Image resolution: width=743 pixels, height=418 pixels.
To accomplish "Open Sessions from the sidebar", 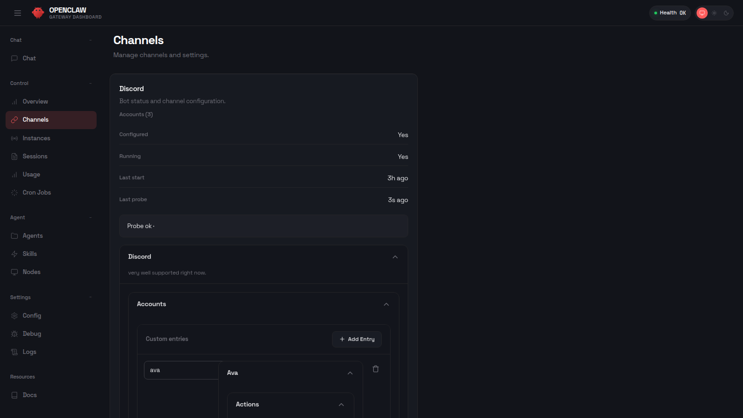I will [35, 156].
